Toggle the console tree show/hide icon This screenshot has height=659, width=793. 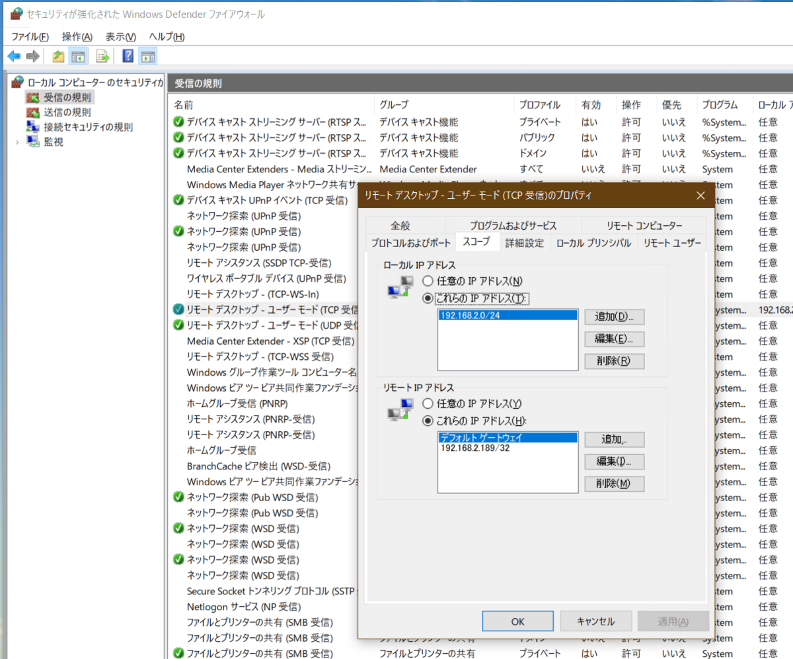79,57
